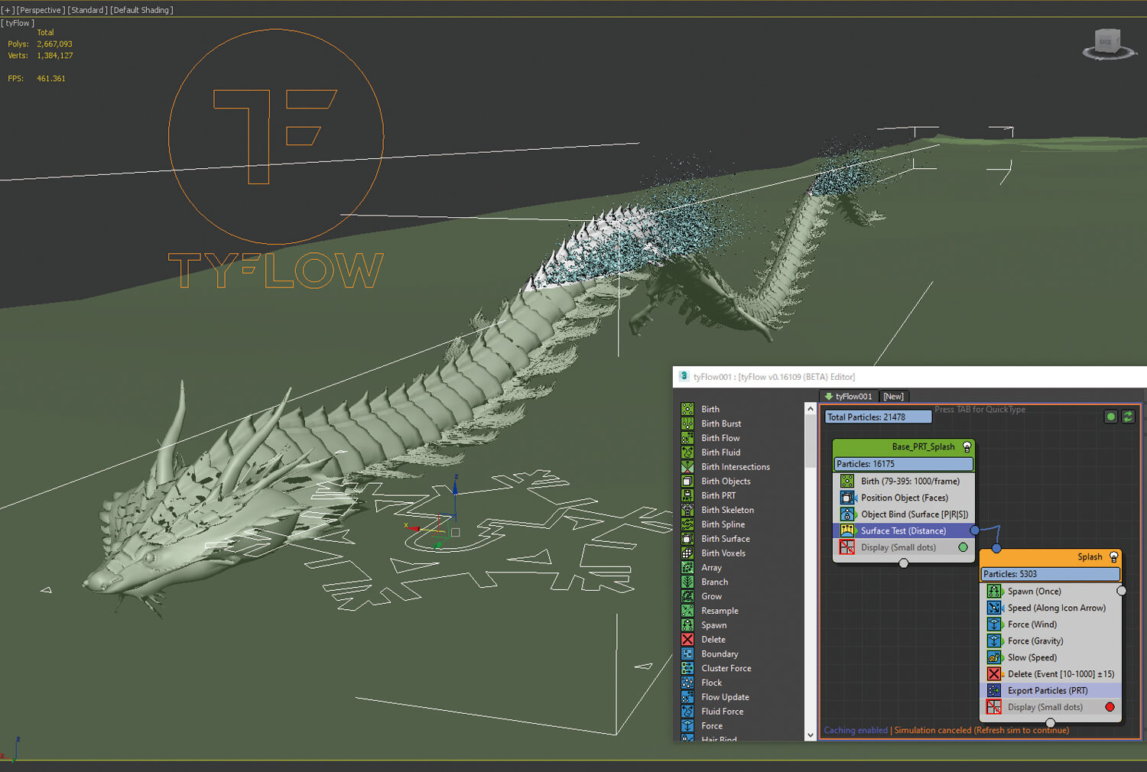Viewport: 1147px width, 772px height.
Task: Toggle the Base_PRT_Splash event lightbulb
Action: click(967, 447)
